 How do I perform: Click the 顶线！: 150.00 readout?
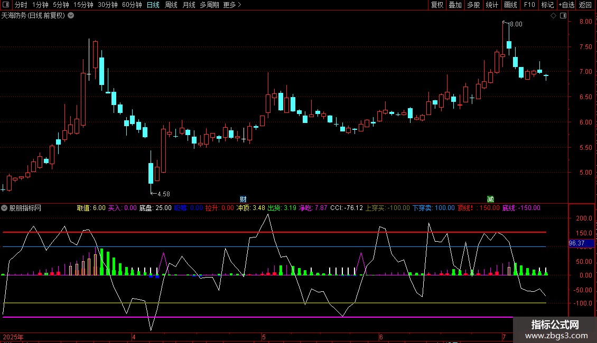pos(479,208)
